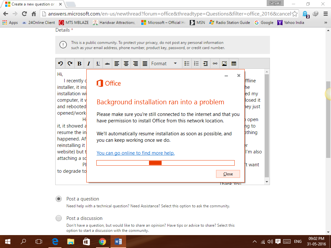Viewport: 331px width, 248px height.
Task: Open MTS MBLAZE bookmark
Action: (x=74, y=23)
